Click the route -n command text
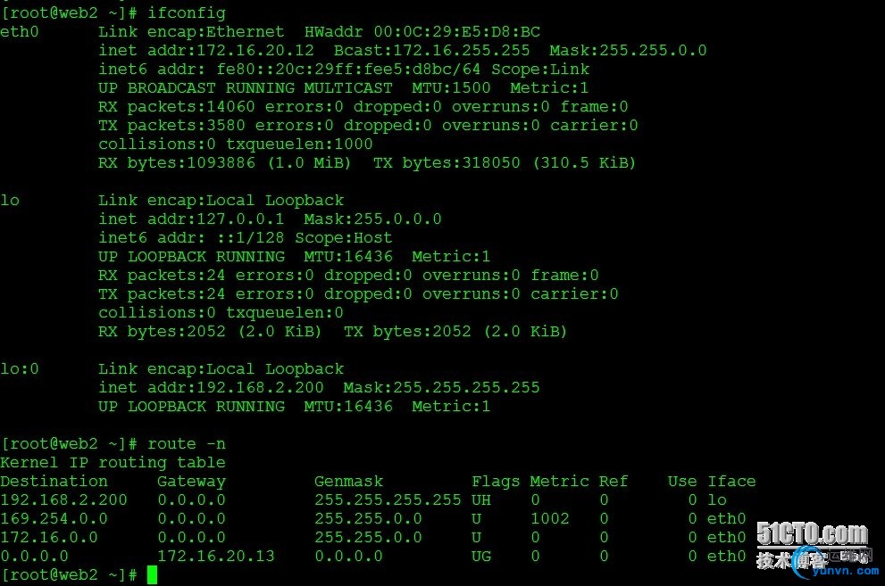The height and width of the screenshot is (586, 885). click(x=187, y=444)
